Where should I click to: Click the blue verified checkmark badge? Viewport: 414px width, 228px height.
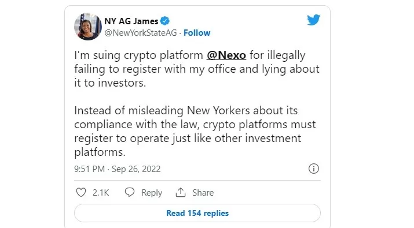point(165,21)
